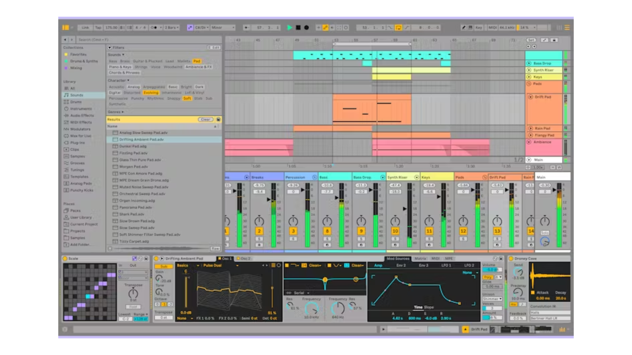Image resolution: width=632 pixels, height=355 pixels.
Task: Click the browser search field
Action: coord(149,40)
